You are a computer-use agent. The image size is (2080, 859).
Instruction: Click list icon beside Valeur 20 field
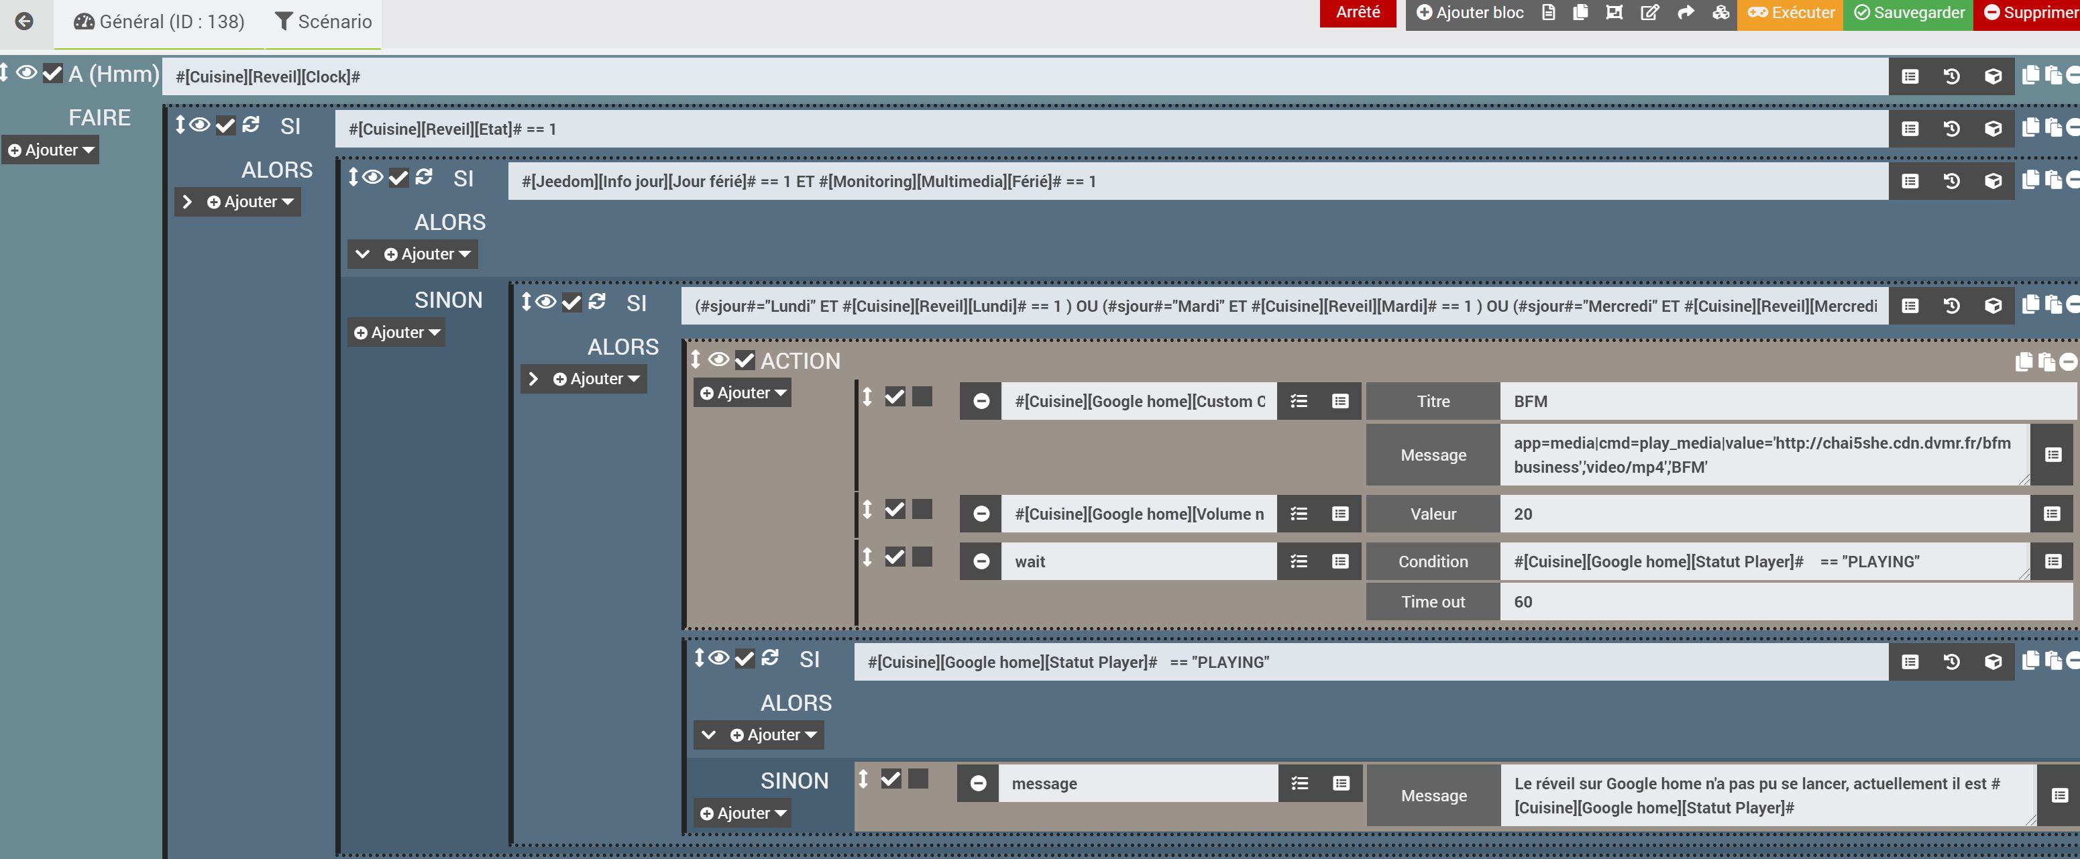pos(2052,514)
